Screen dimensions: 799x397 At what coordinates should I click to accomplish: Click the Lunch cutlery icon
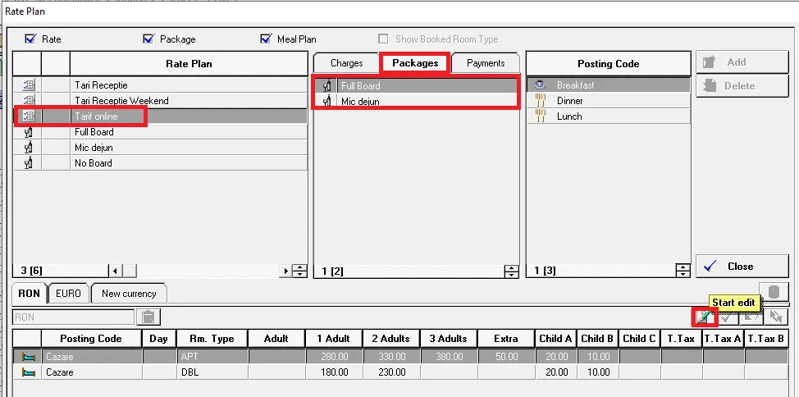[540, 116]
